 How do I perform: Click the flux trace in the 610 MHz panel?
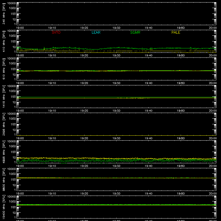(116, 71)
